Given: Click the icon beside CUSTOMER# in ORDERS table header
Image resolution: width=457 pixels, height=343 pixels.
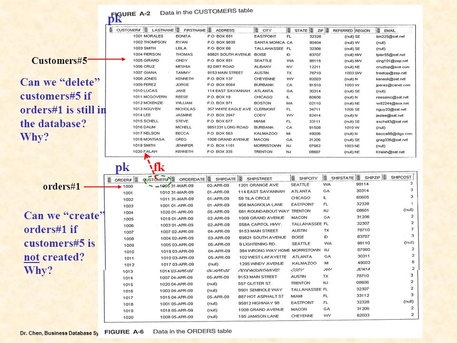Looking at the screenshot, I should [x=136, y=180].
